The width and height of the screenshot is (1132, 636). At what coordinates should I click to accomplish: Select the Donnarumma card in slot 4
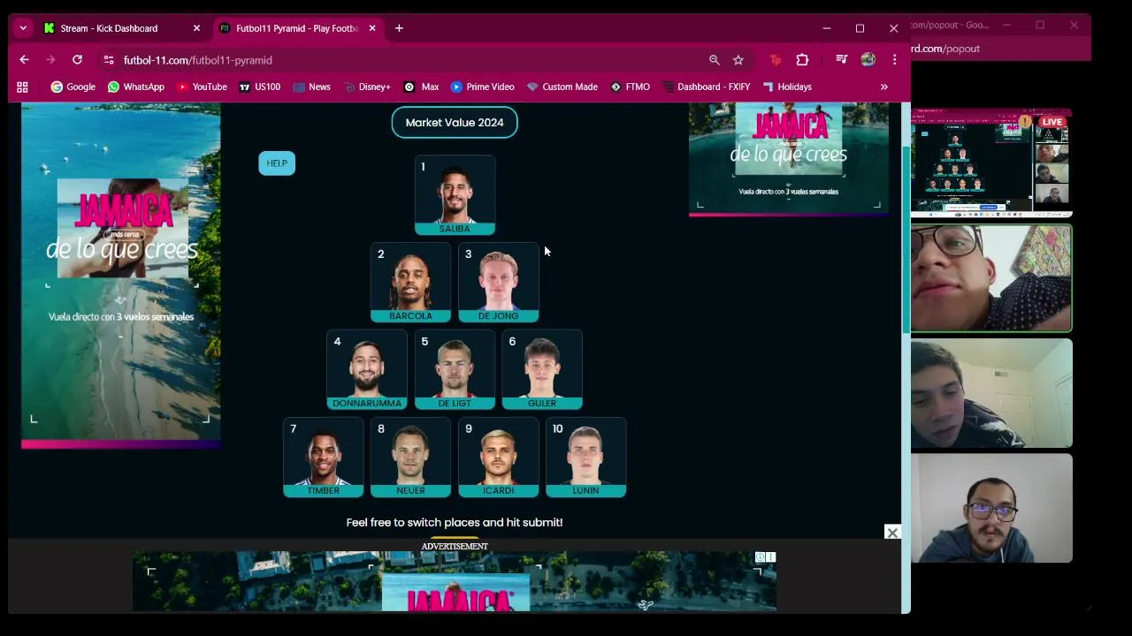(367, 370)
